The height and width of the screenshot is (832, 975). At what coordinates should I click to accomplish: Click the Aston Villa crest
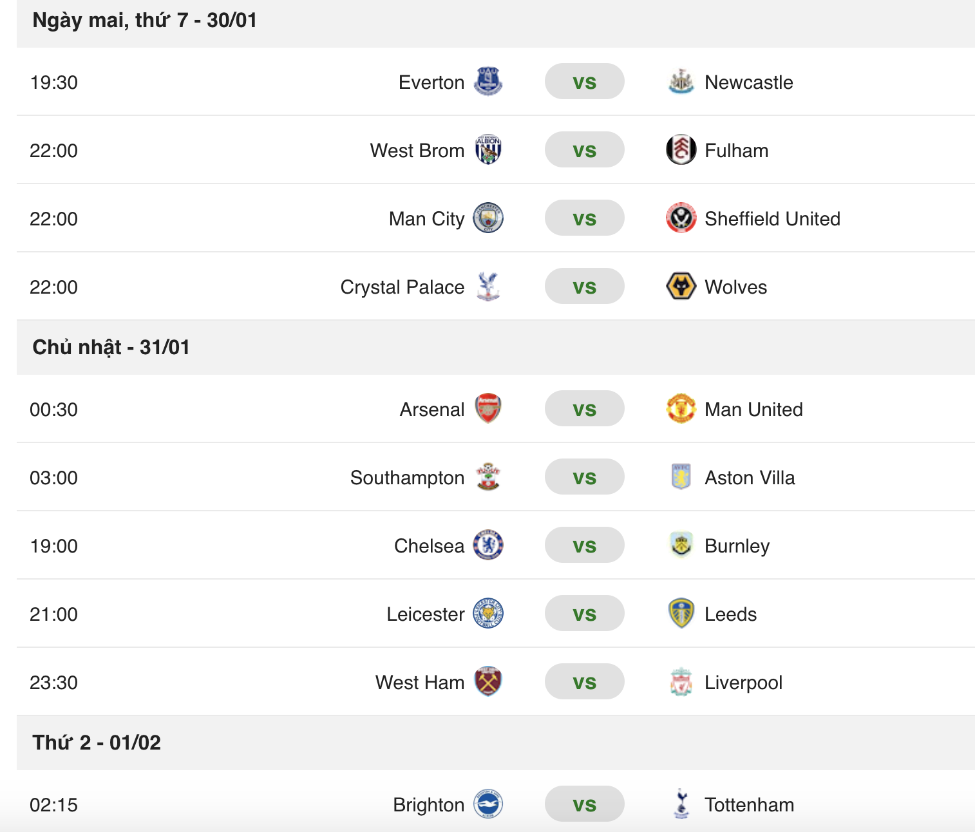[681, 477]
